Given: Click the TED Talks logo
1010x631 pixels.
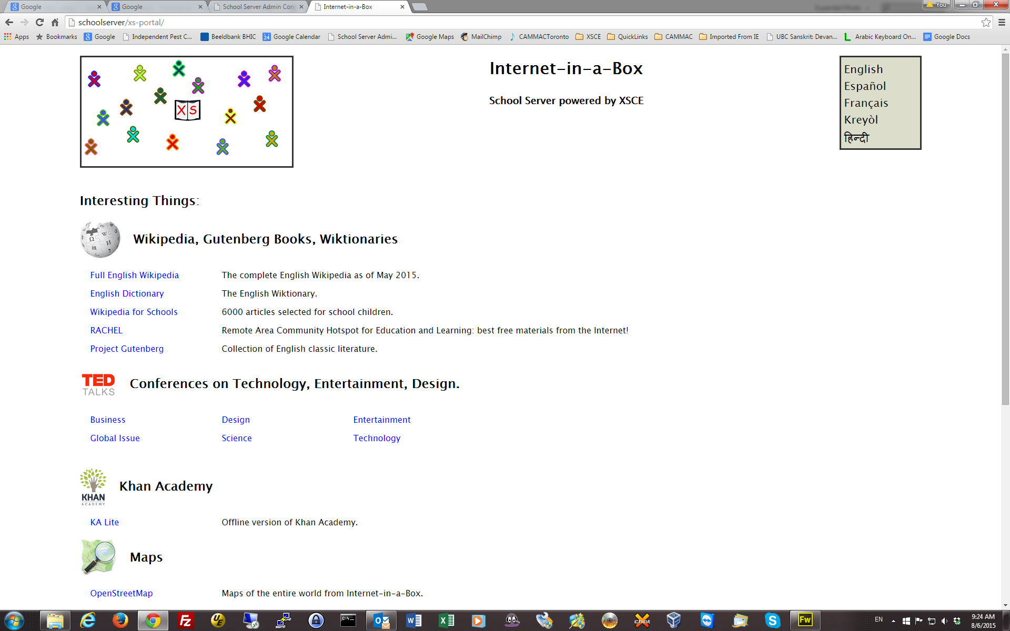Looking at the screenshot, I should pos(98,384).
